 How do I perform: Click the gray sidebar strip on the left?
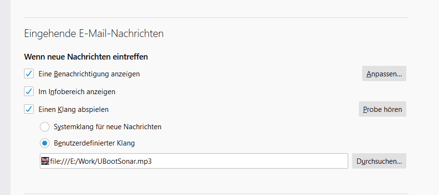pos(5,96)
